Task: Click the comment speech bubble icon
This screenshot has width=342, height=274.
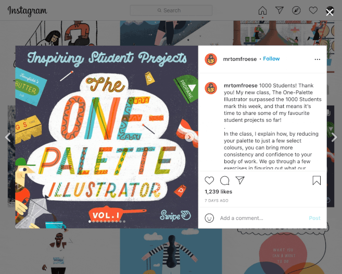Action: [x=225, y=180]
